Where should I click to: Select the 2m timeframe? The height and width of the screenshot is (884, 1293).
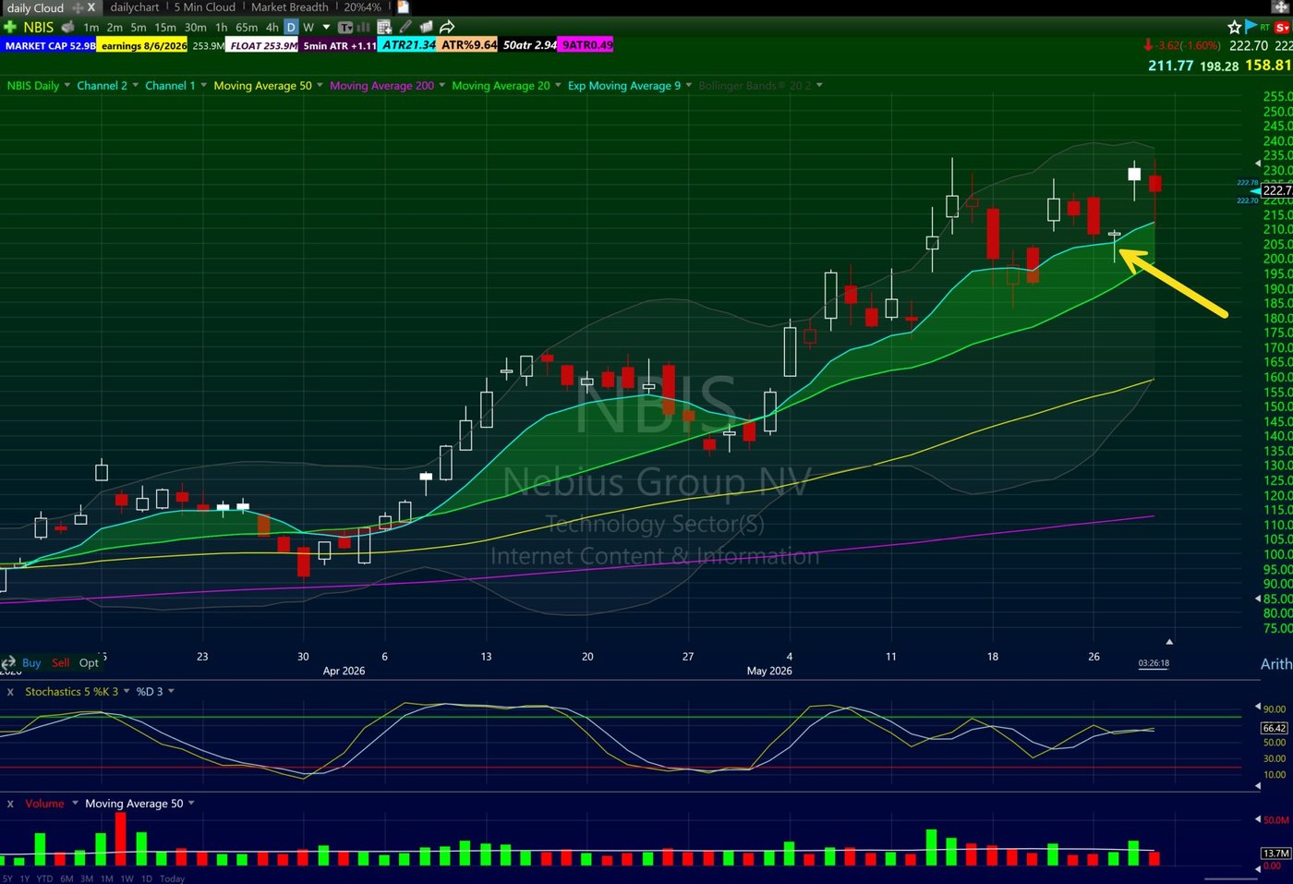point(115,28)
